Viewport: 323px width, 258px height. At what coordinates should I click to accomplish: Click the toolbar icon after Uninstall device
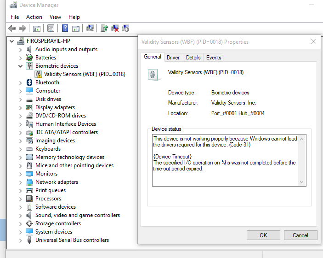click(125, 28)
